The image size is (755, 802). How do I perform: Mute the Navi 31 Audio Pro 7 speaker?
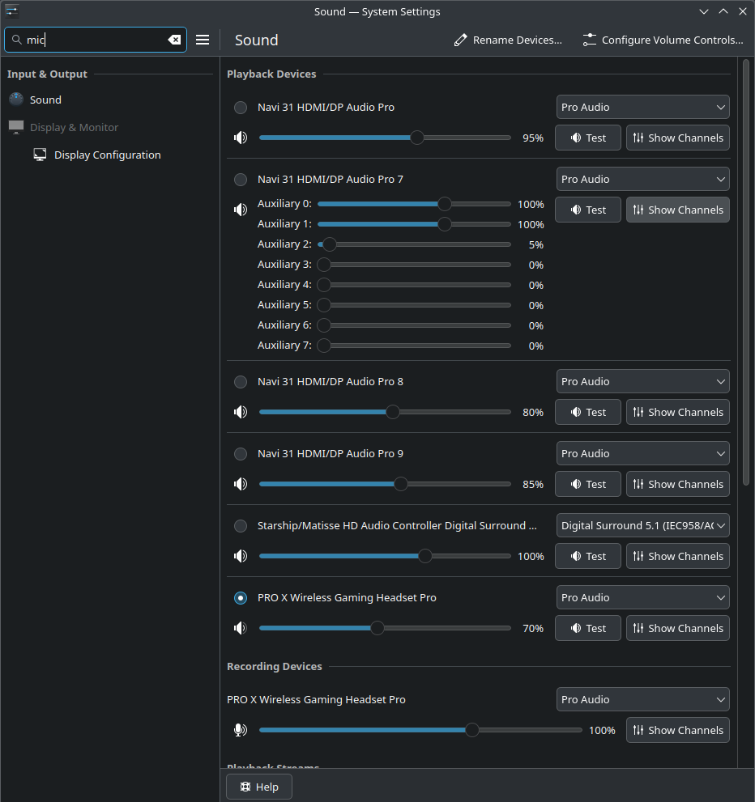pos(240,210)
